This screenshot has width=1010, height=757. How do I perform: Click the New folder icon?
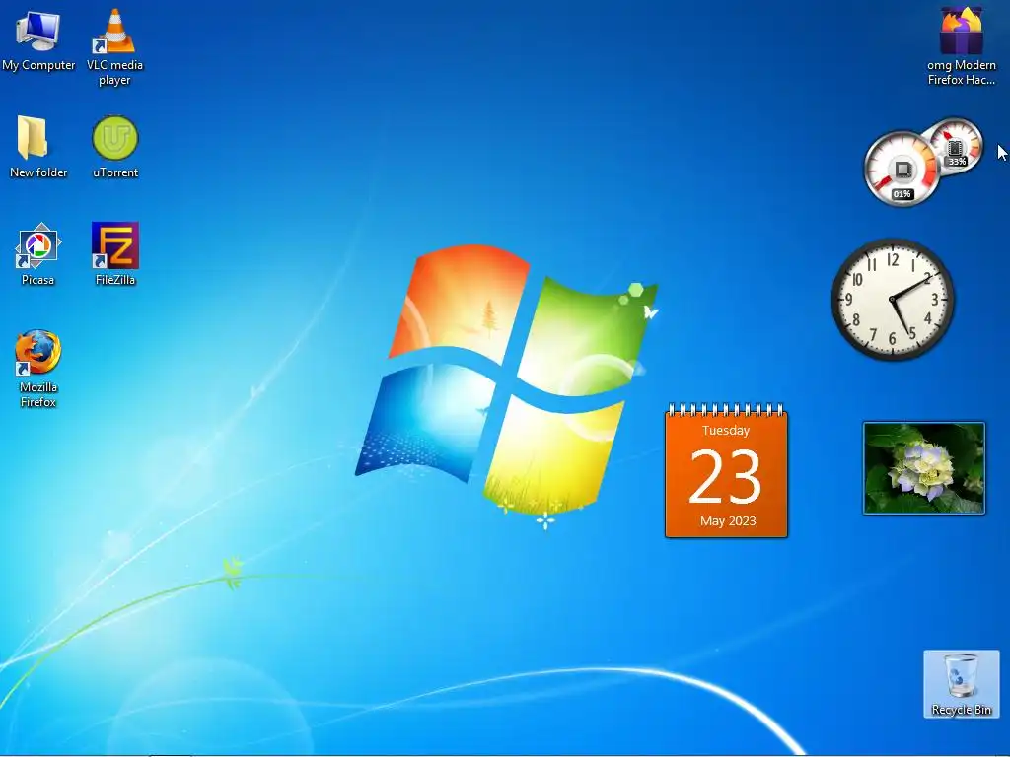[38, 147]
